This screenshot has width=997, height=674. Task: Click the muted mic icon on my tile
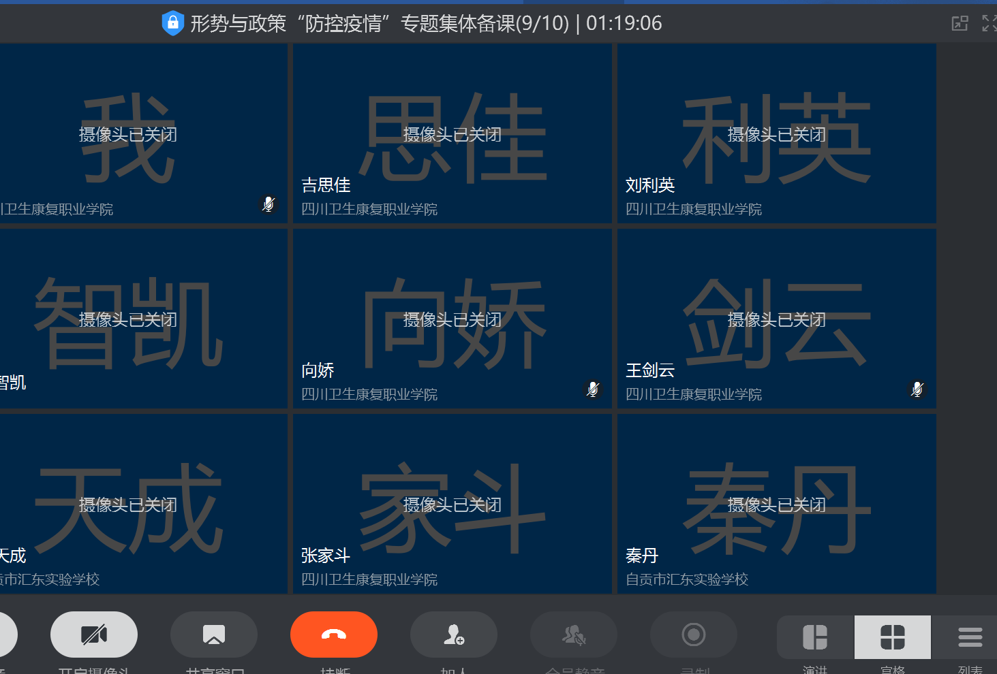269,204
